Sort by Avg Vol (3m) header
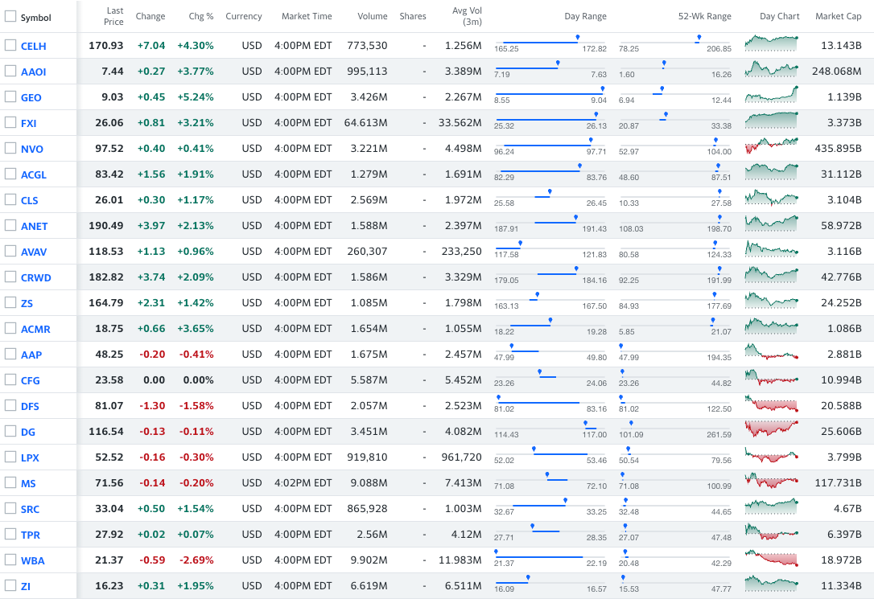Viewport: 874px width, 607px height. click(x=467, y=16)
